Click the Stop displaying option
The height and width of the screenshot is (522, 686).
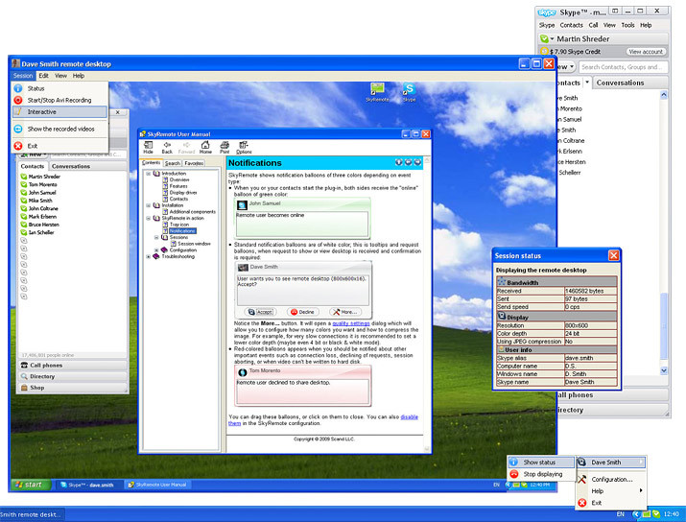(542, 474)
